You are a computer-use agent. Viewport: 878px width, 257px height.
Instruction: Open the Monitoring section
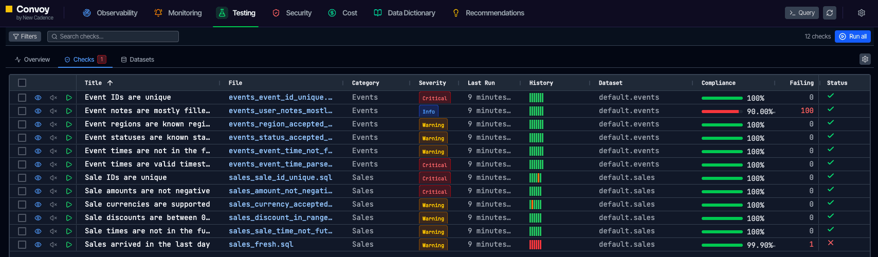(178, 13)
